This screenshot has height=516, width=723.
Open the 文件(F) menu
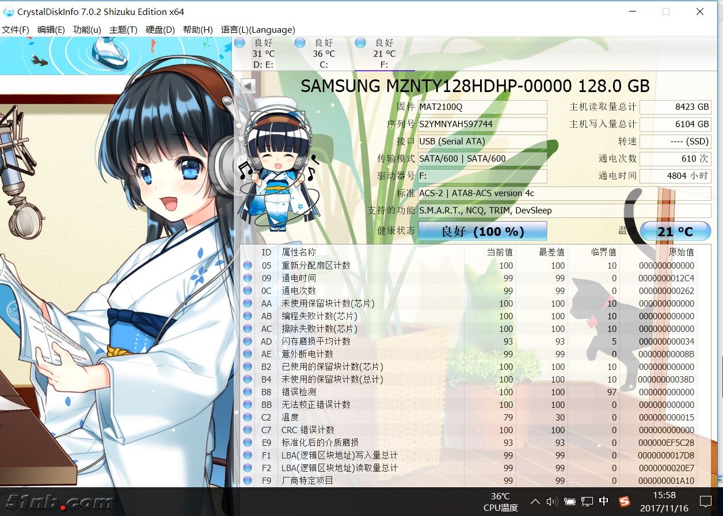coord(16,30)
